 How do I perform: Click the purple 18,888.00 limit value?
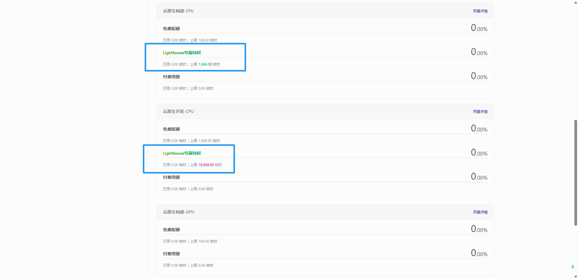(206, 165)
